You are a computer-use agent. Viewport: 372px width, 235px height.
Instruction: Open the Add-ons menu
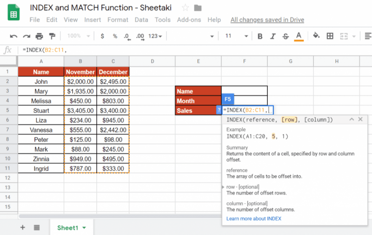point(189,19)
